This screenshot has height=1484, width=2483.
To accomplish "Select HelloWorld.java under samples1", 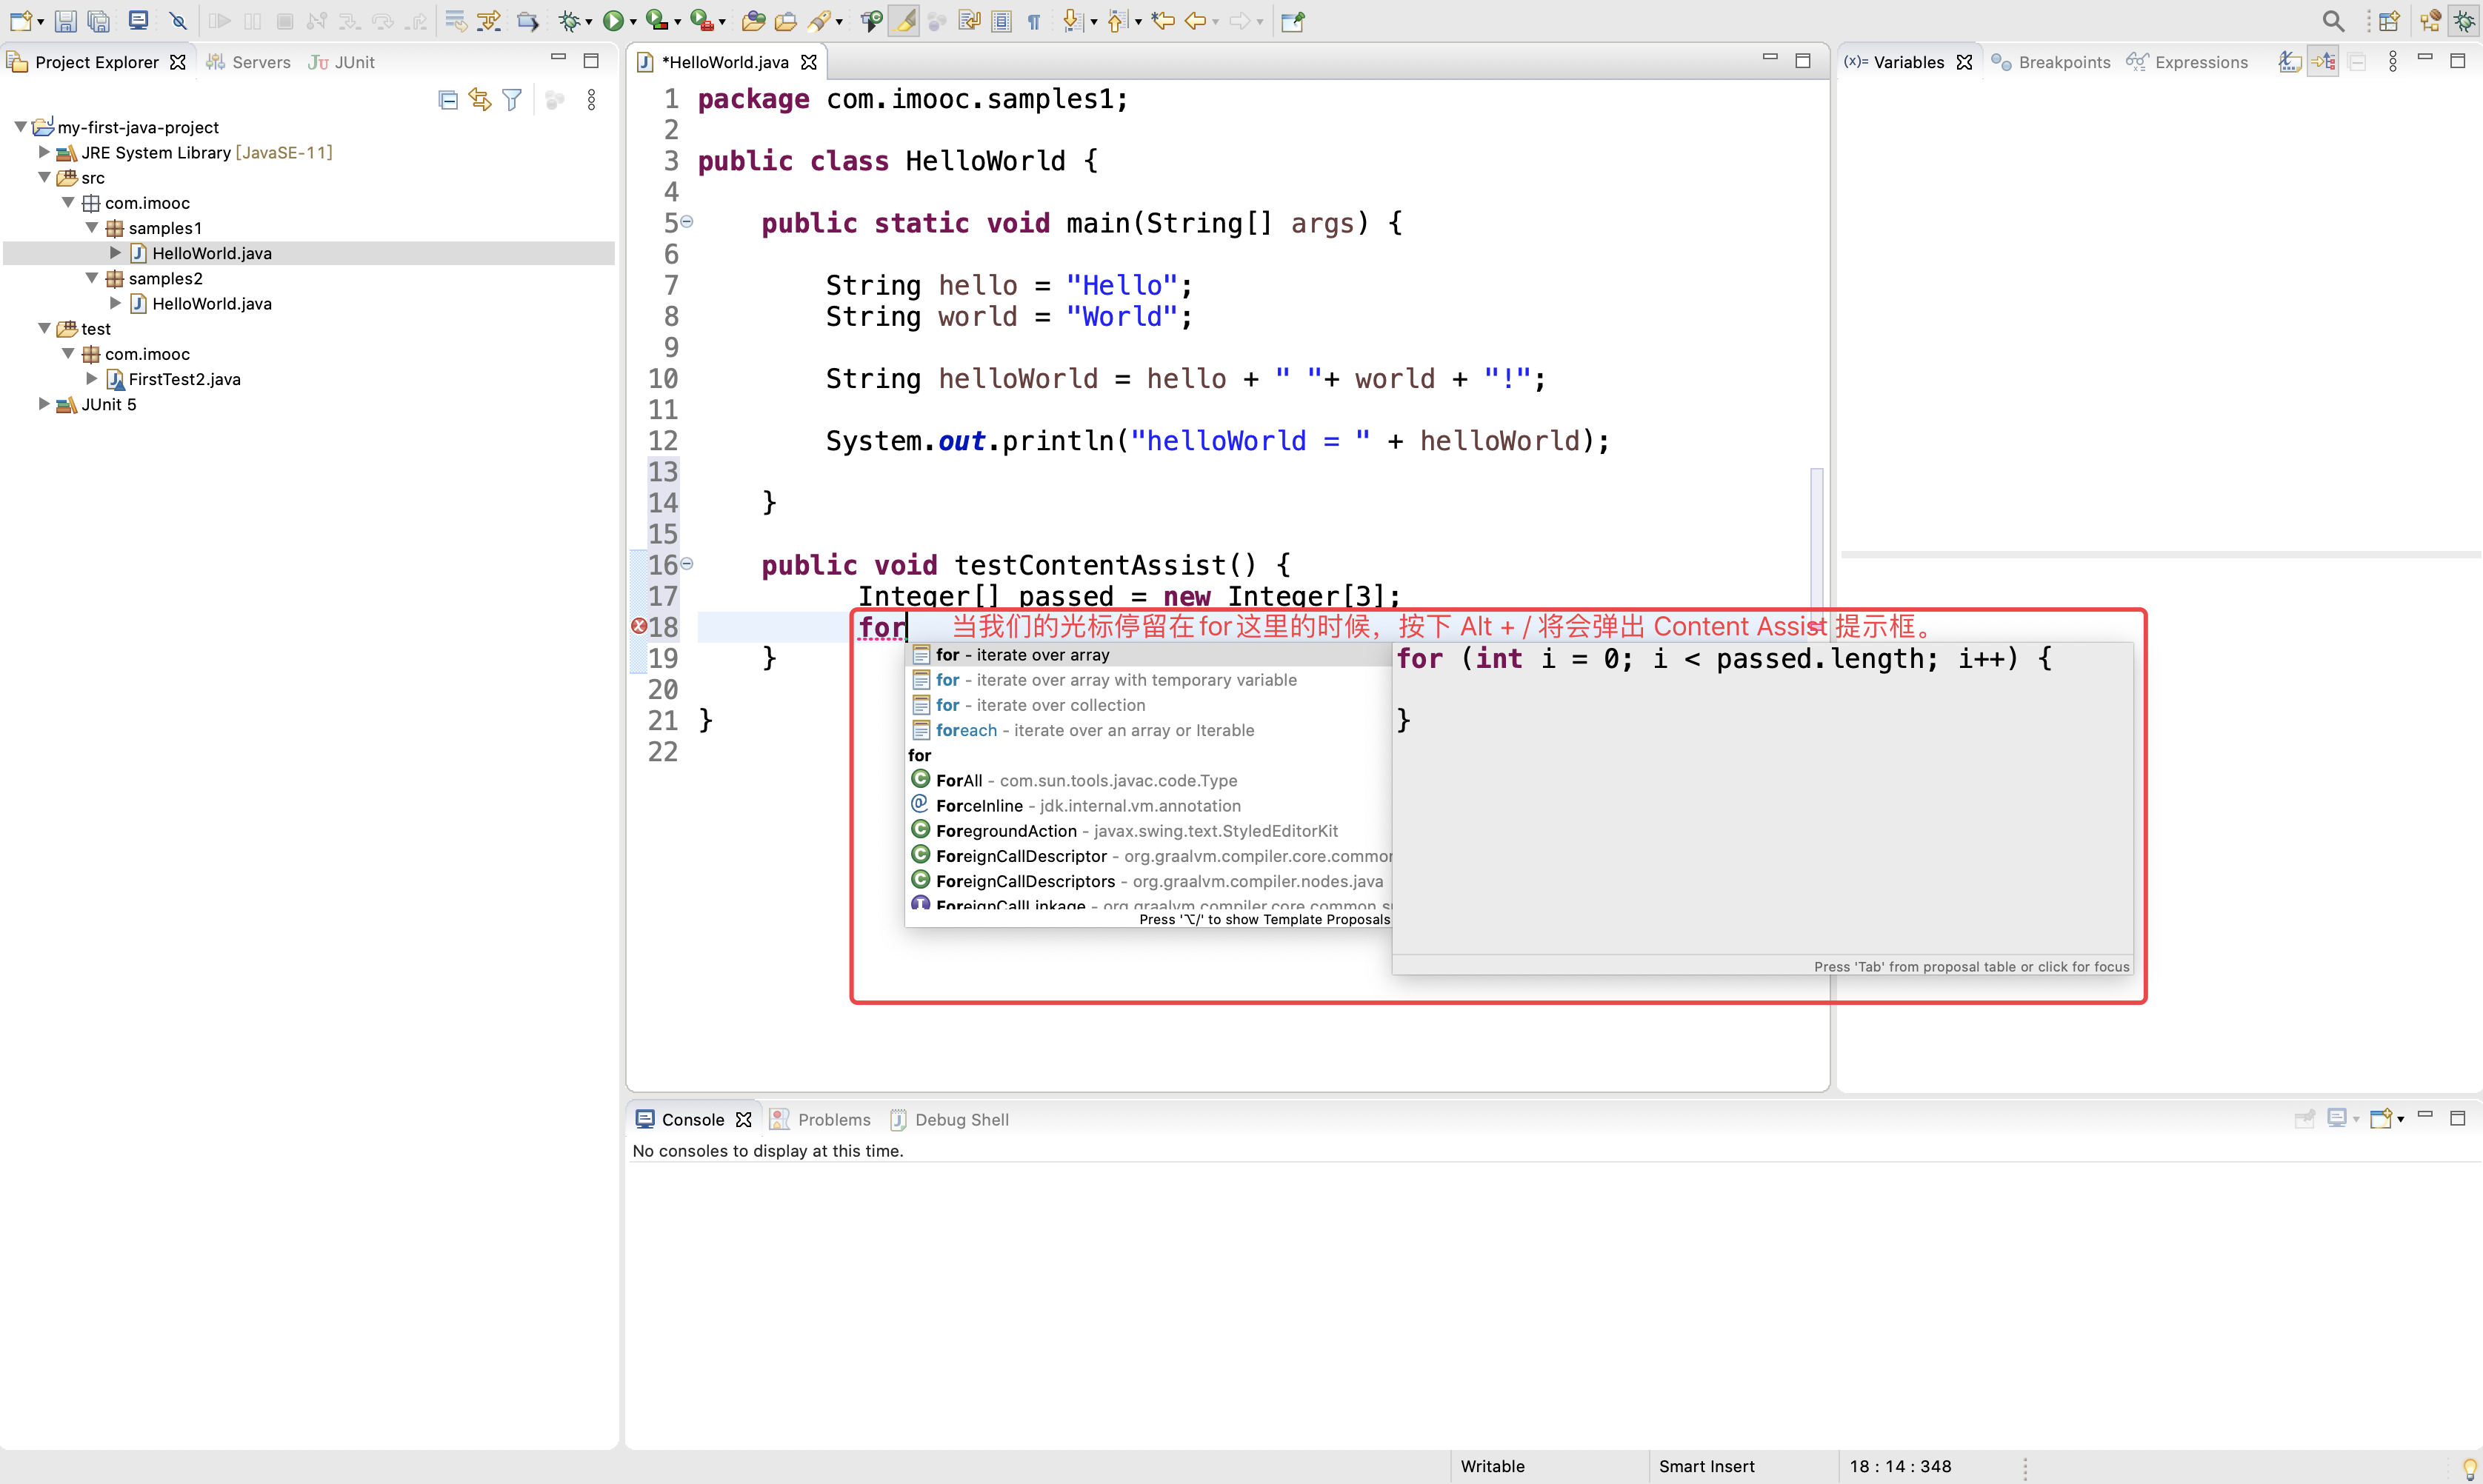I will (211, 253).
